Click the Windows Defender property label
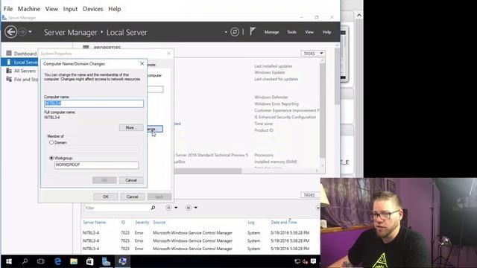Screen dimensions: 477x268 tap(271, 98)
